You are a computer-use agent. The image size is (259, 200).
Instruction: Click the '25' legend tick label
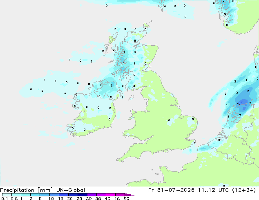click(x=79, y=198)
